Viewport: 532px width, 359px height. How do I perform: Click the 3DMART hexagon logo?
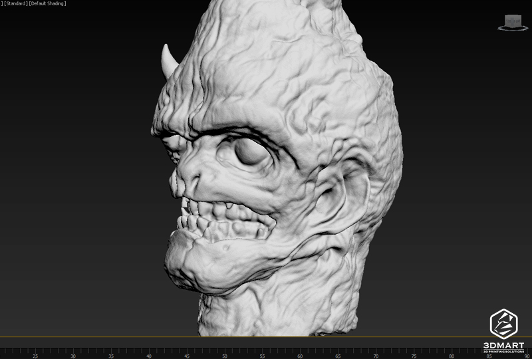pos(503,324)
